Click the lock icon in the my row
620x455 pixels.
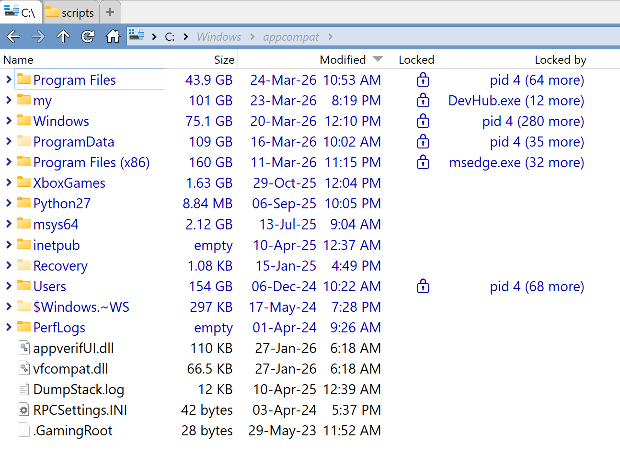click(423, 100)
